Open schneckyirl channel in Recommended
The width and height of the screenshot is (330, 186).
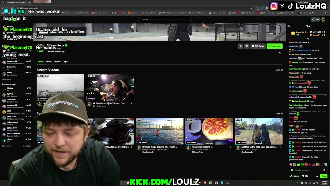pyautogui.click(x=16, y=129)
